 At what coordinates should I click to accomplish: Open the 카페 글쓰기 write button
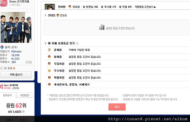[x=16, y=75]
